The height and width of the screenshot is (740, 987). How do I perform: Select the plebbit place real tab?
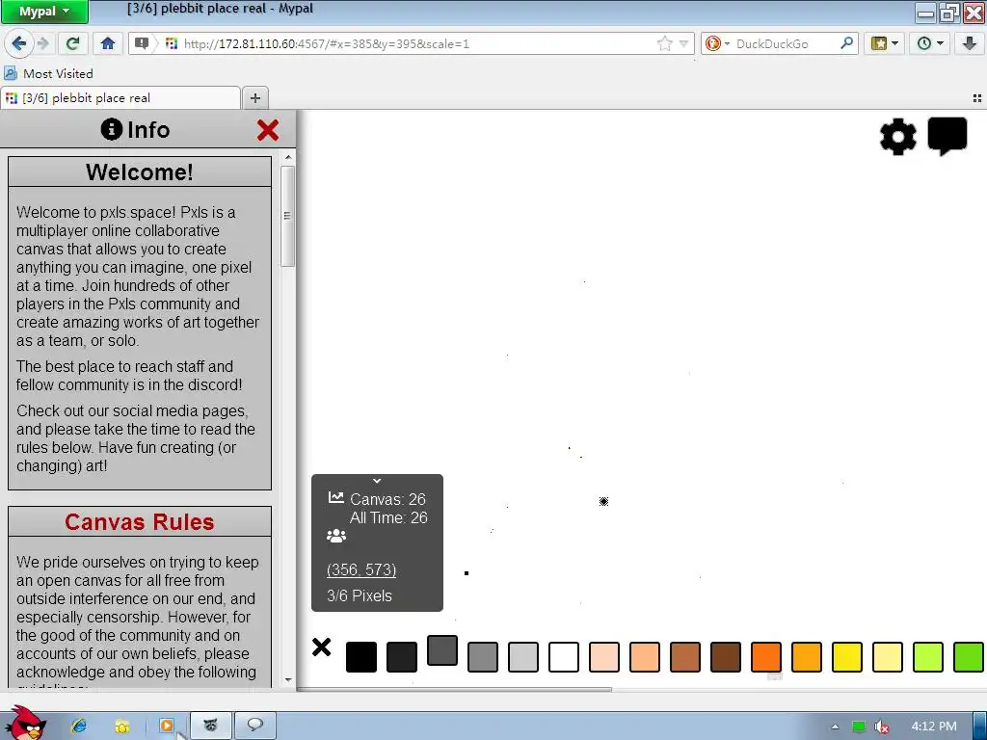[x=120, y=98]
